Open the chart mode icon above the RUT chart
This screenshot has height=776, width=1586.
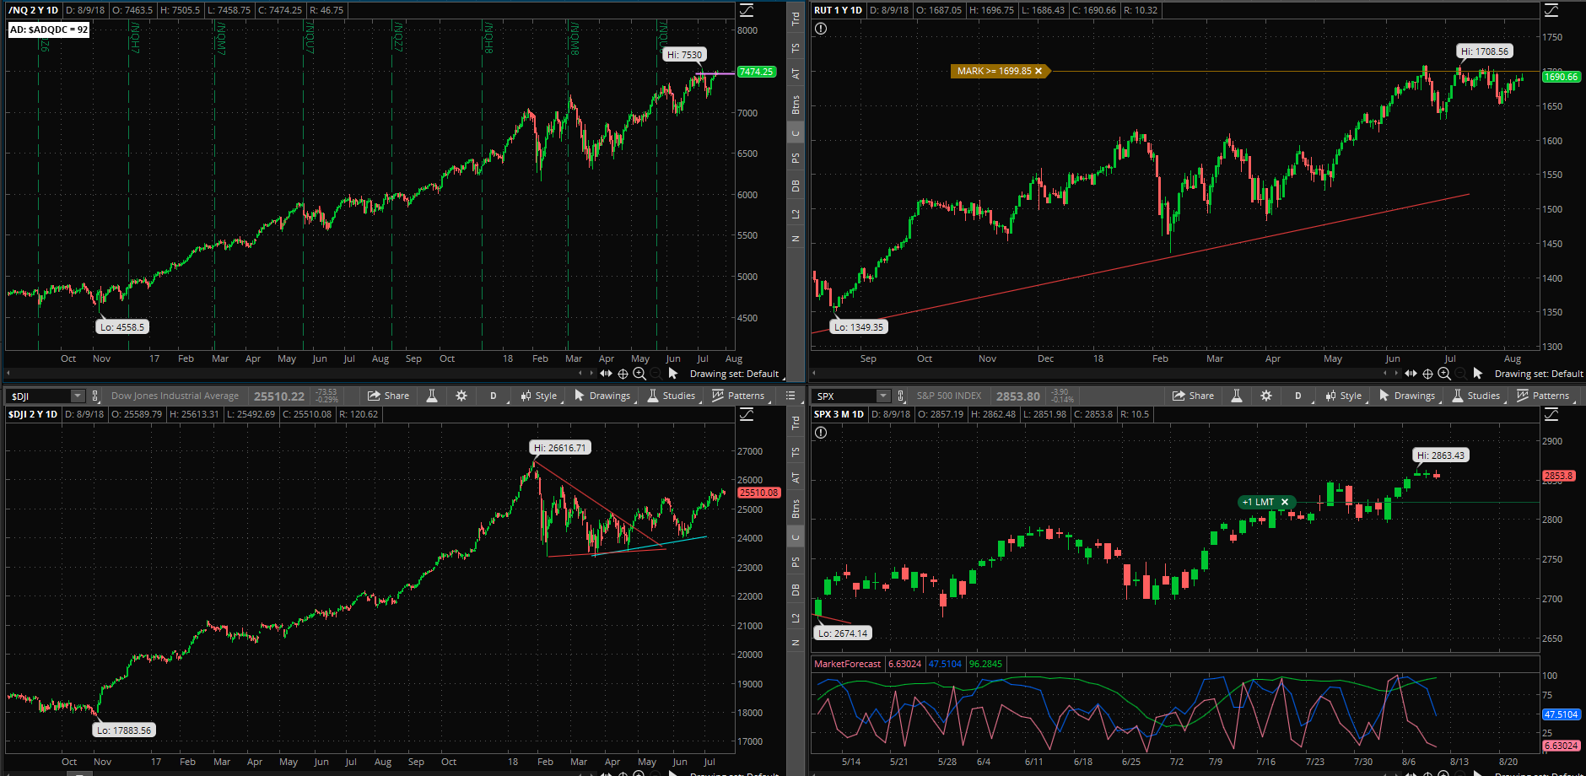pyautogui.click(x=1551, y=10)
